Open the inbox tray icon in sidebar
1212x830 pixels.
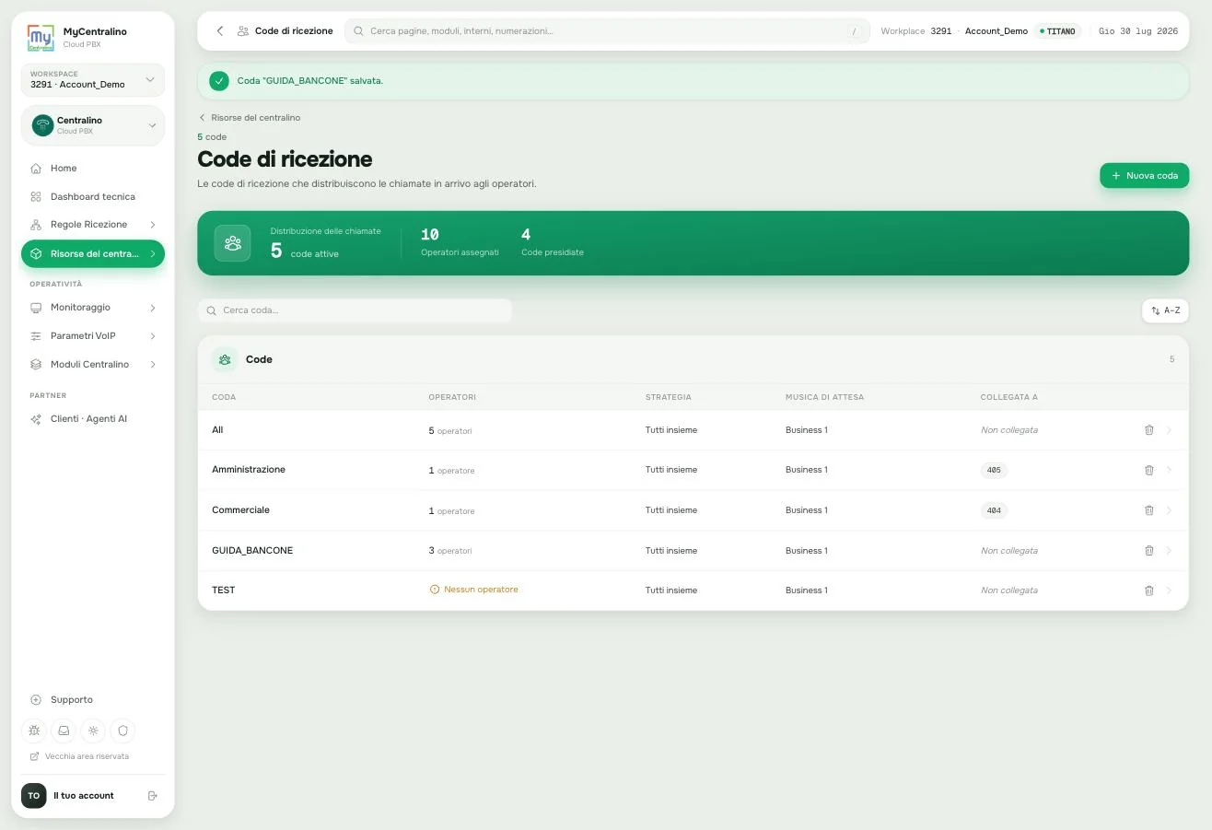coord(64,731)
